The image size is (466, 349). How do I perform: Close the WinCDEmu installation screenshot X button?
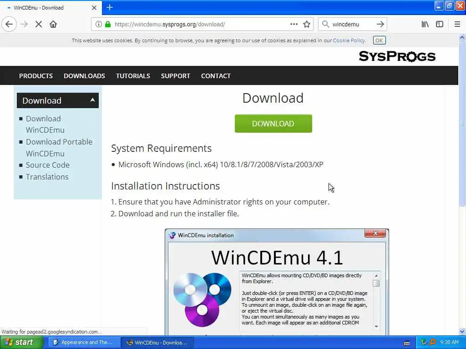coord(375,233)
